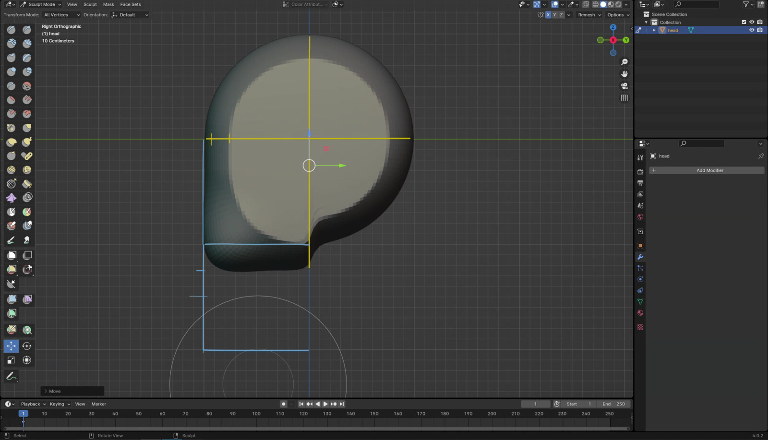Image resolution: width=768 pixels, height=440 pixels.
Task: Hide the Collection in viewport
Action: point(752,22)
